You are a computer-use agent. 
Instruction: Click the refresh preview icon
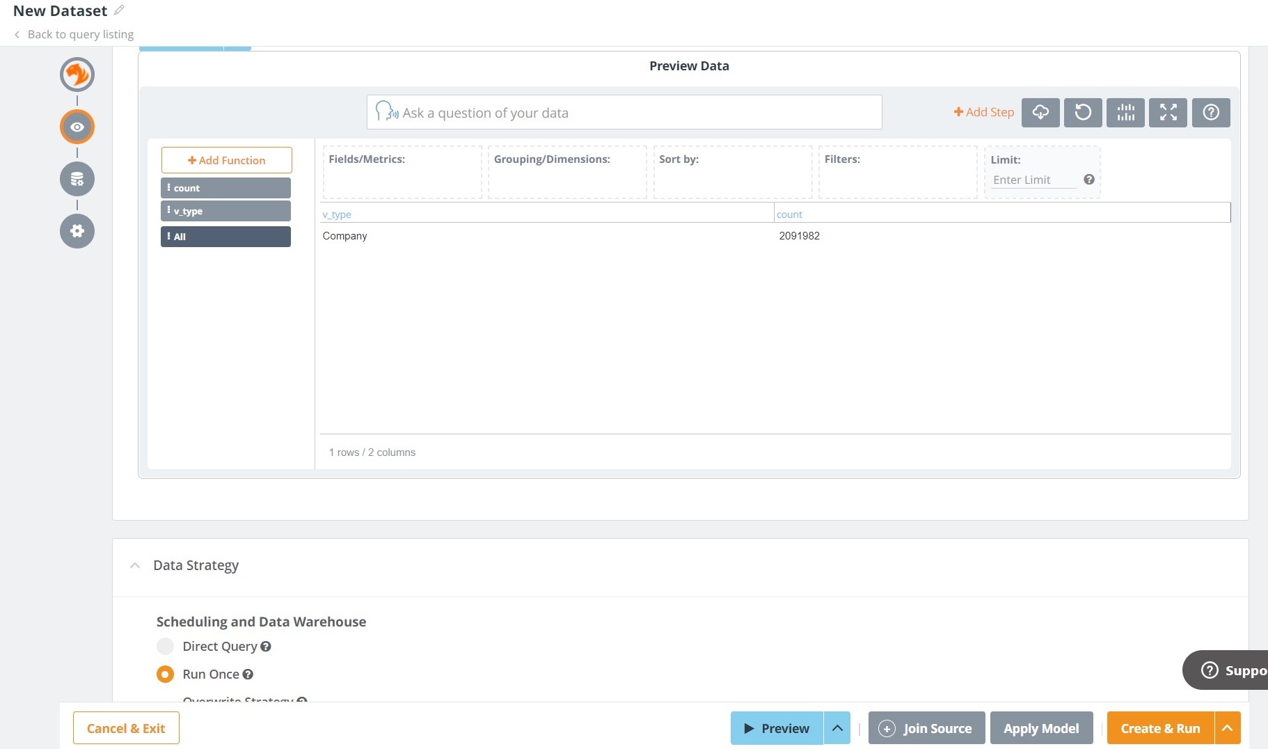(x=1083, y=112)
